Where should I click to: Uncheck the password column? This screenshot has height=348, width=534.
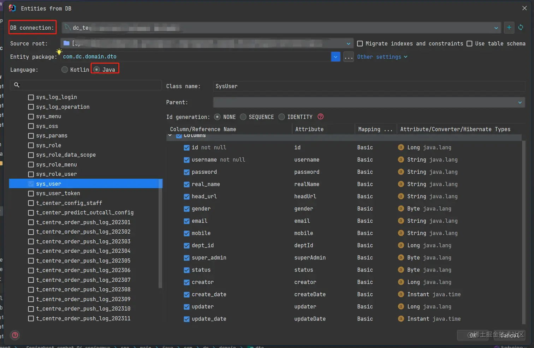click(186, 172)
